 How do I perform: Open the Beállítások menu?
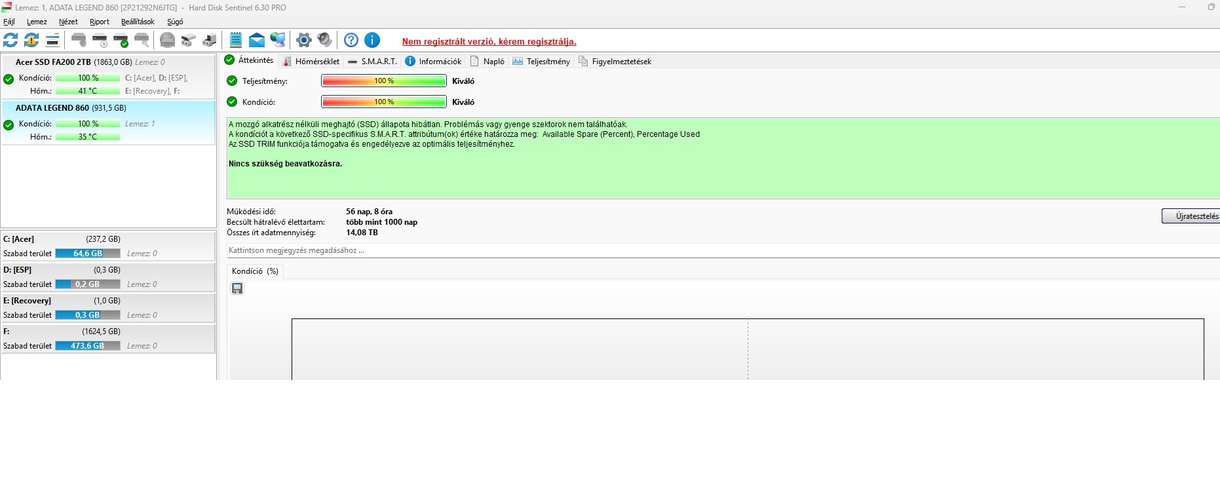138,22
